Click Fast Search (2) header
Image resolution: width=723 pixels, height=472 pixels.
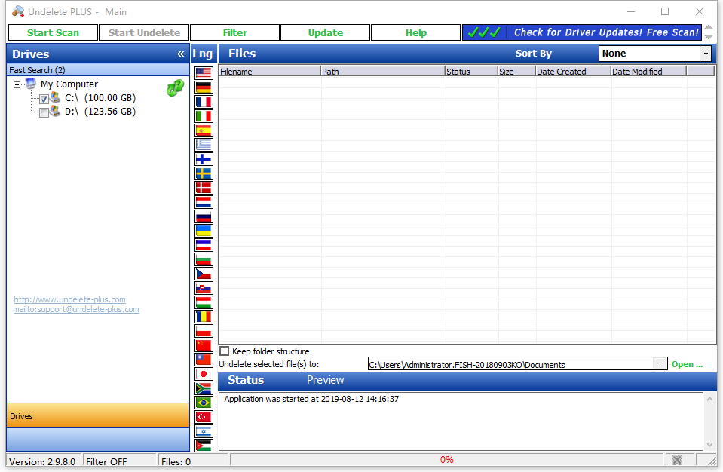[x=98, y=70]
